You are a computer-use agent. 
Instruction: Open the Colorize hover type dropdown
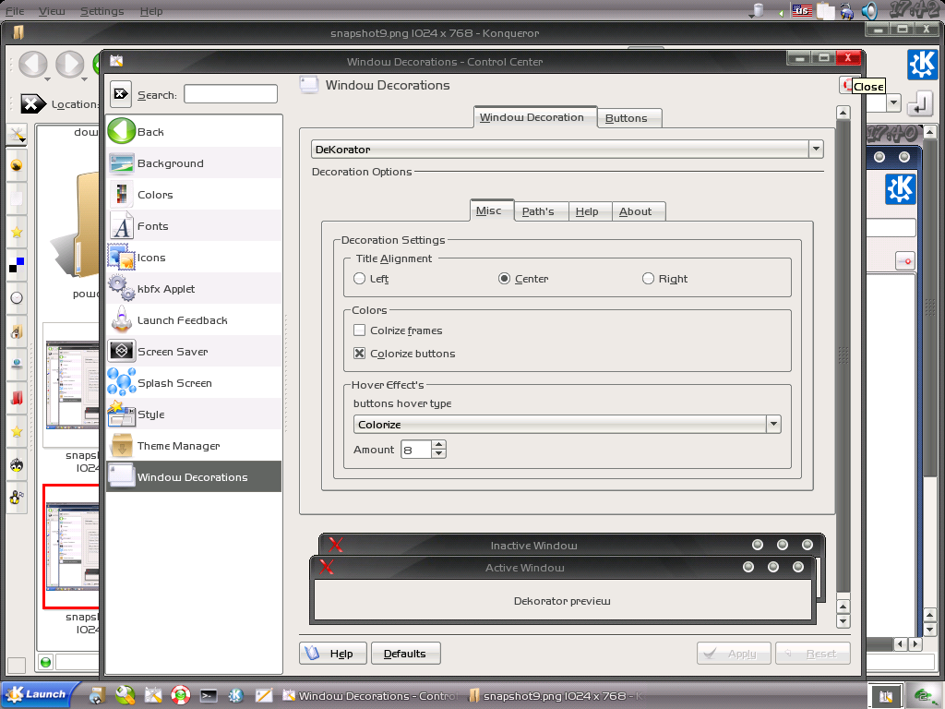point(567,424)
